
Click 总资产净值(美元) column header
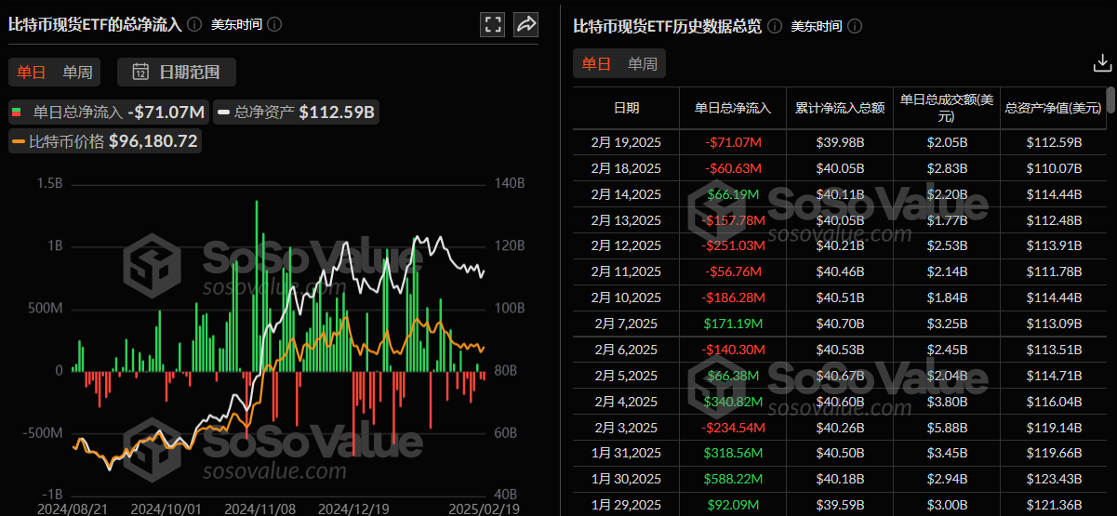pyautogui.click(x=1052, y=108)
